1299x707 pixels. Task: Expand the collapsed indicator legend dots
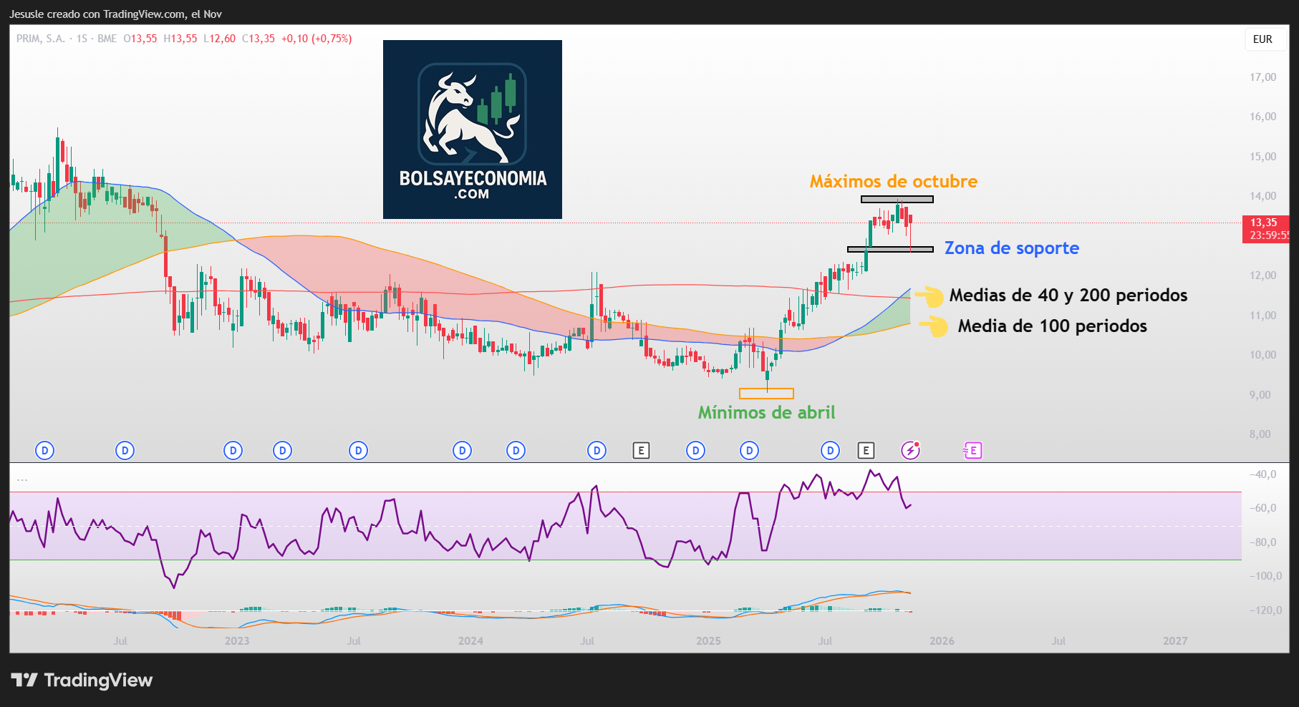pyautogui.click(x=22, y=479)
